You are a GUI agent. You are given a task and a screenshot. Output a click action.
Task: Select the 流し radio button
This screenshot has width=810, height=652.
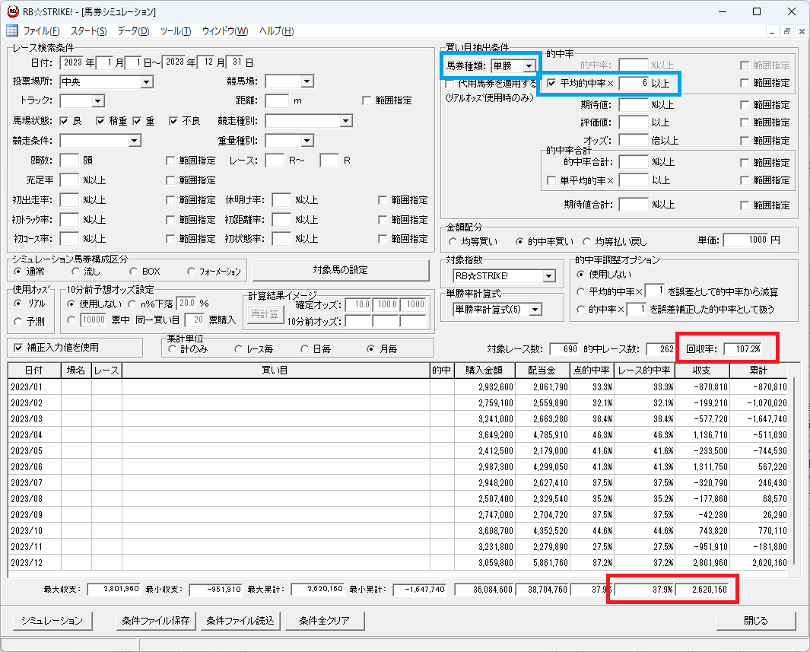click(x=75, y=272)
